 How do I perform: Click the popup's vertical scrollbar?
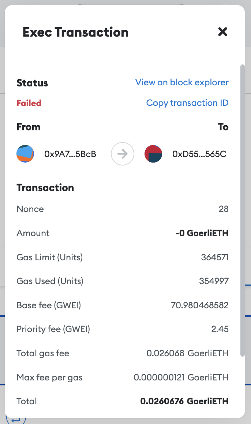pos(242,211)
